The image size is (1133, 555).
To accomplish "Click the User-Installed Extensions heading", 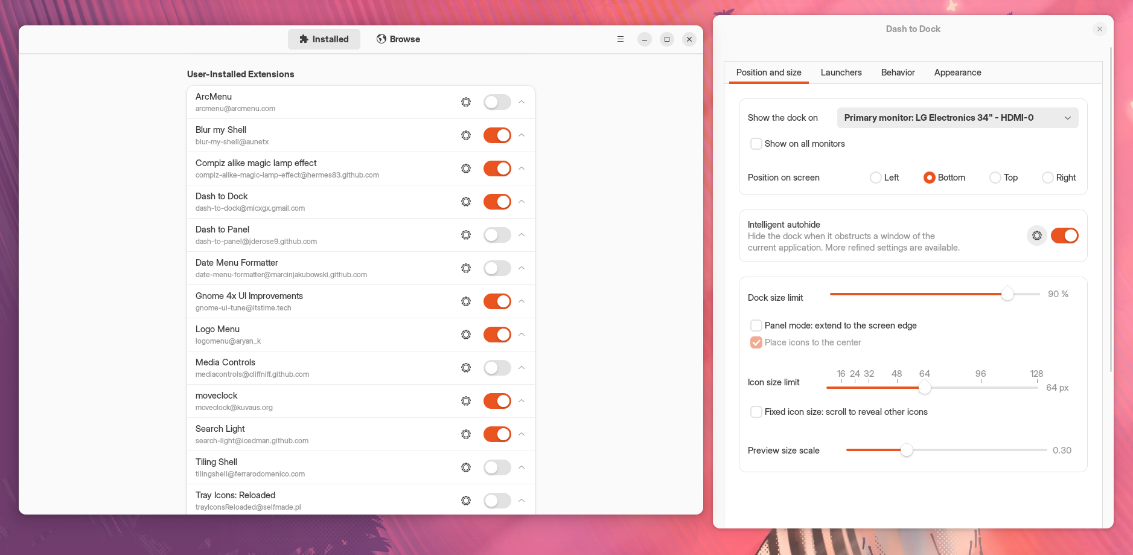I will (x=241, y=74).
